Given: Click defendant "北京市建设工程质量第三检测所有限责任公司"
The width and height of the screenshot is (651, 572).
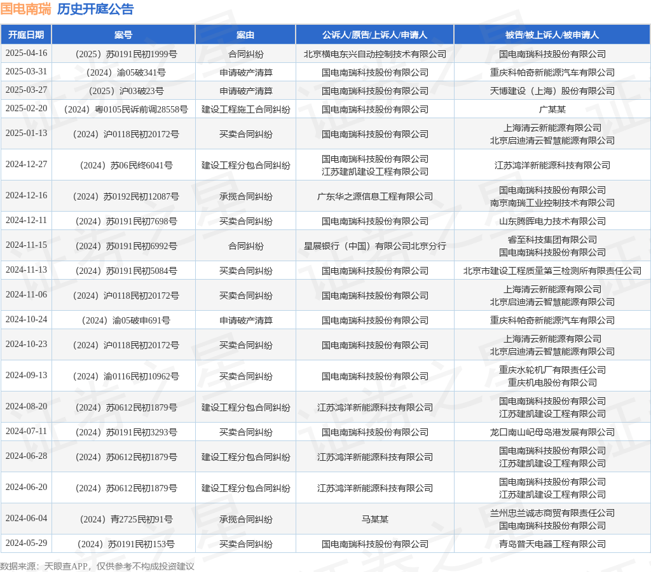Looking at the screenshot, I should (x=552, y=271).
